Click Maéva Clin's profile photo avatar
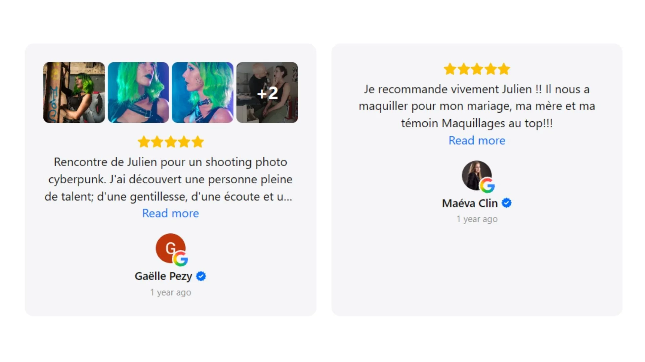 [x=477, y=175]
